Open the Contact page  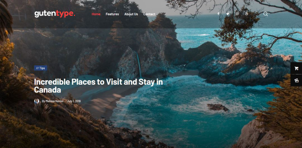point(149,14)
